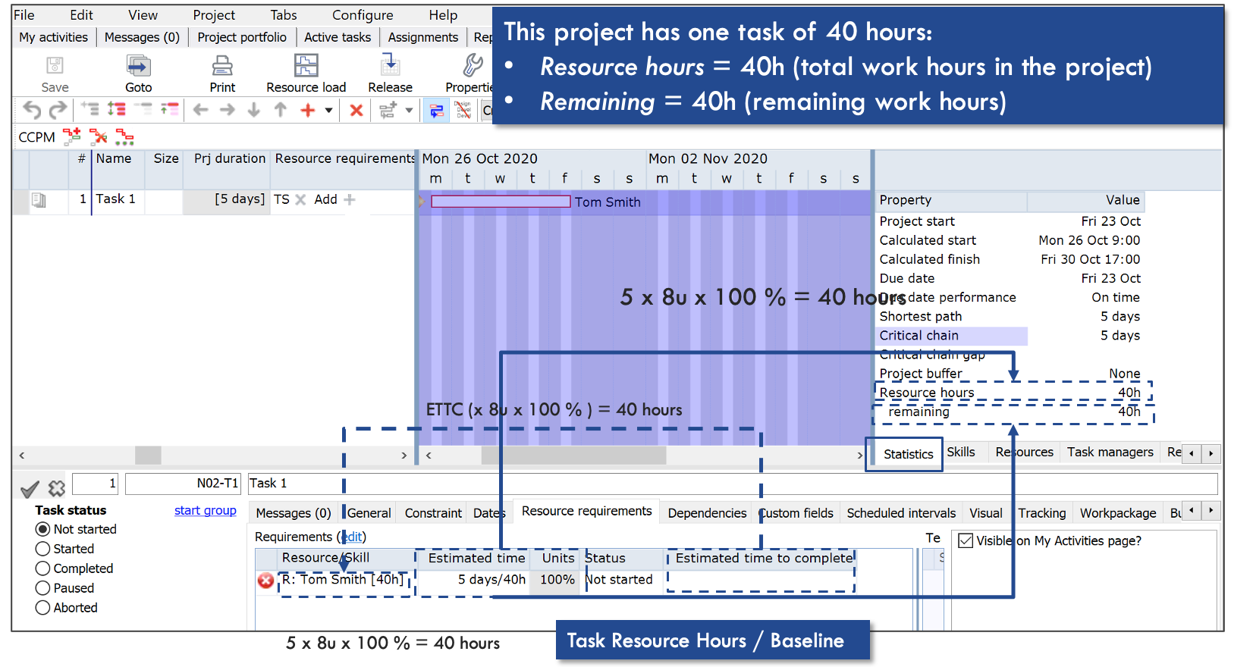
Task: Open the Skills tab
Action: coord(960,452)
